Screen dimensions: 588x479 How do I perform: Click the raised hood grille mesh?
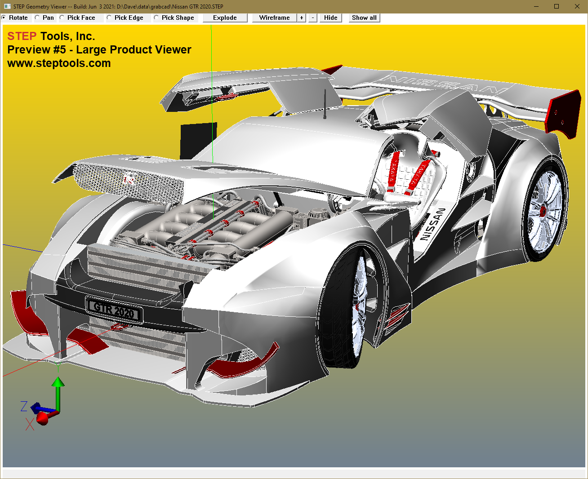coord(128,182)
